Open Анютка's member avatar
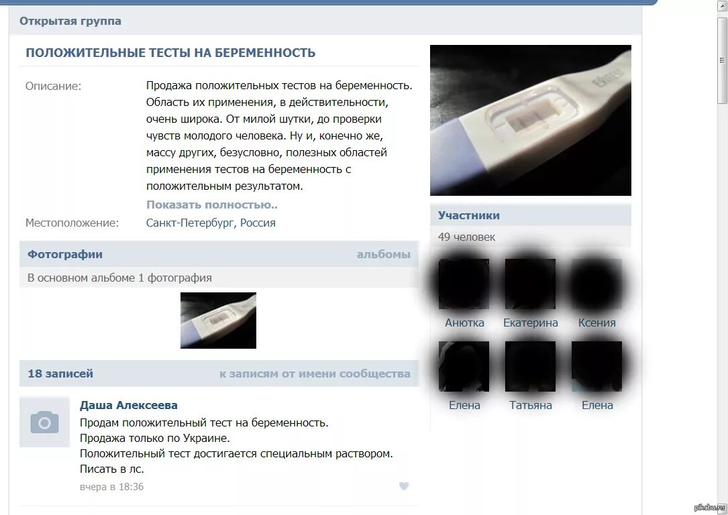 pos(464,284)
